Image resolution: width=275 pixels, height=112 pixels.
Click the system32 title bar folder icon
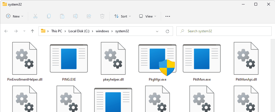pos(5,4)
